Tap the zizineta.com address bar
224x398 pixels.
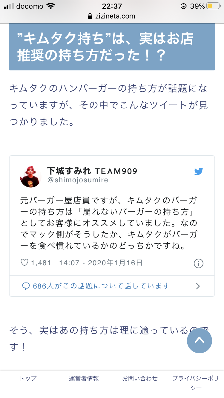point(112,16)
